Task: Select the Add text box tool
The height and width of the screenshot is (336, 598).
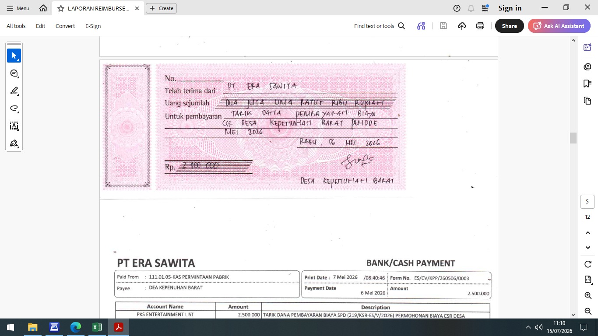Action: pyautogui.click(x=14, y=126)
